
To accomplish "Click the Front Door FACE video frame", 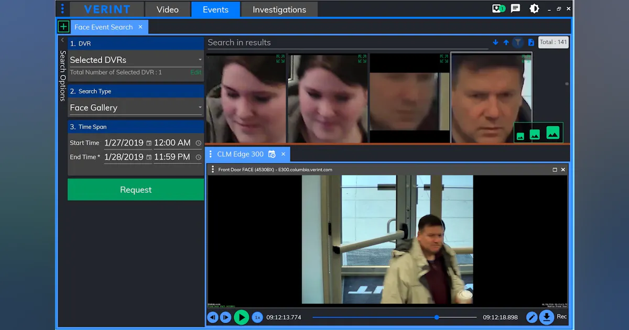I will point(387,240).
